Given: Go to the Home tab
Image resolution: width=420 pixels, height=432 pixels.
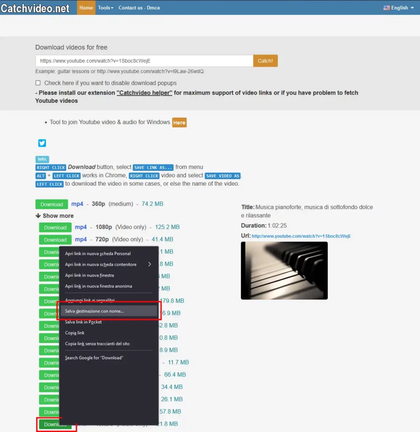Looking at the screenshot, I should (86, 8).
